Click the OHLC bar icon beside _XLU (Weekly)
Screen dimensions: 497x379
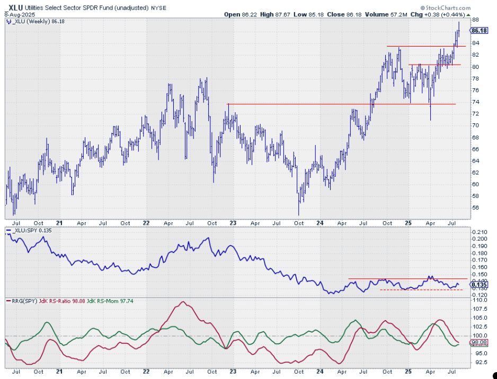point(8,22)
